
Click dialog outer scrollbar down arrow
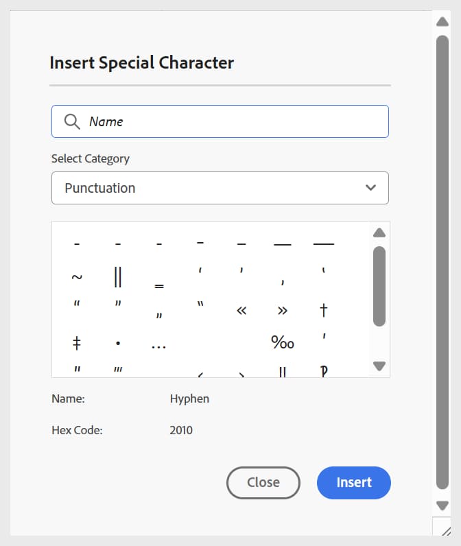pos(442,506)
